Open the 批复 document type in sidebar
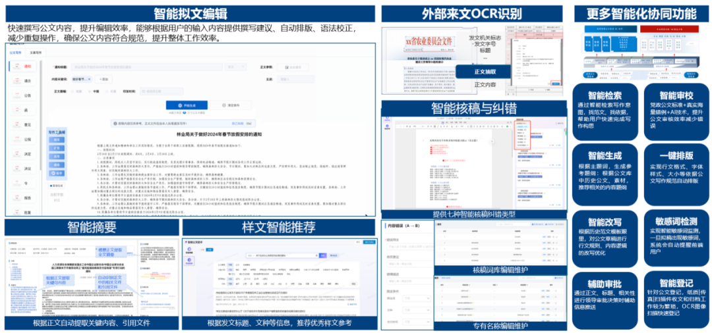Viewport: 712px width, 333px height. pyautogui.click(x=23, y=211)
